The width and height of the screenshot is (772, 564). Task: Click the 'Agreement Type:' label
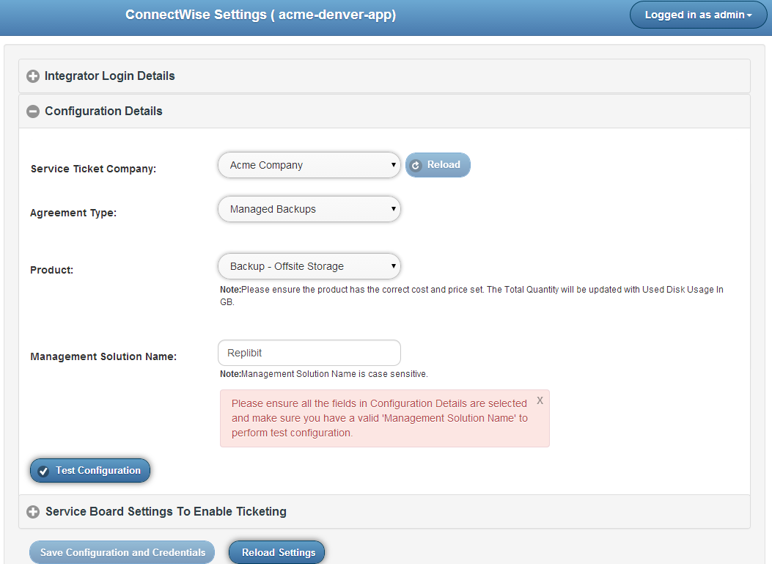click(x=73, y=213)
